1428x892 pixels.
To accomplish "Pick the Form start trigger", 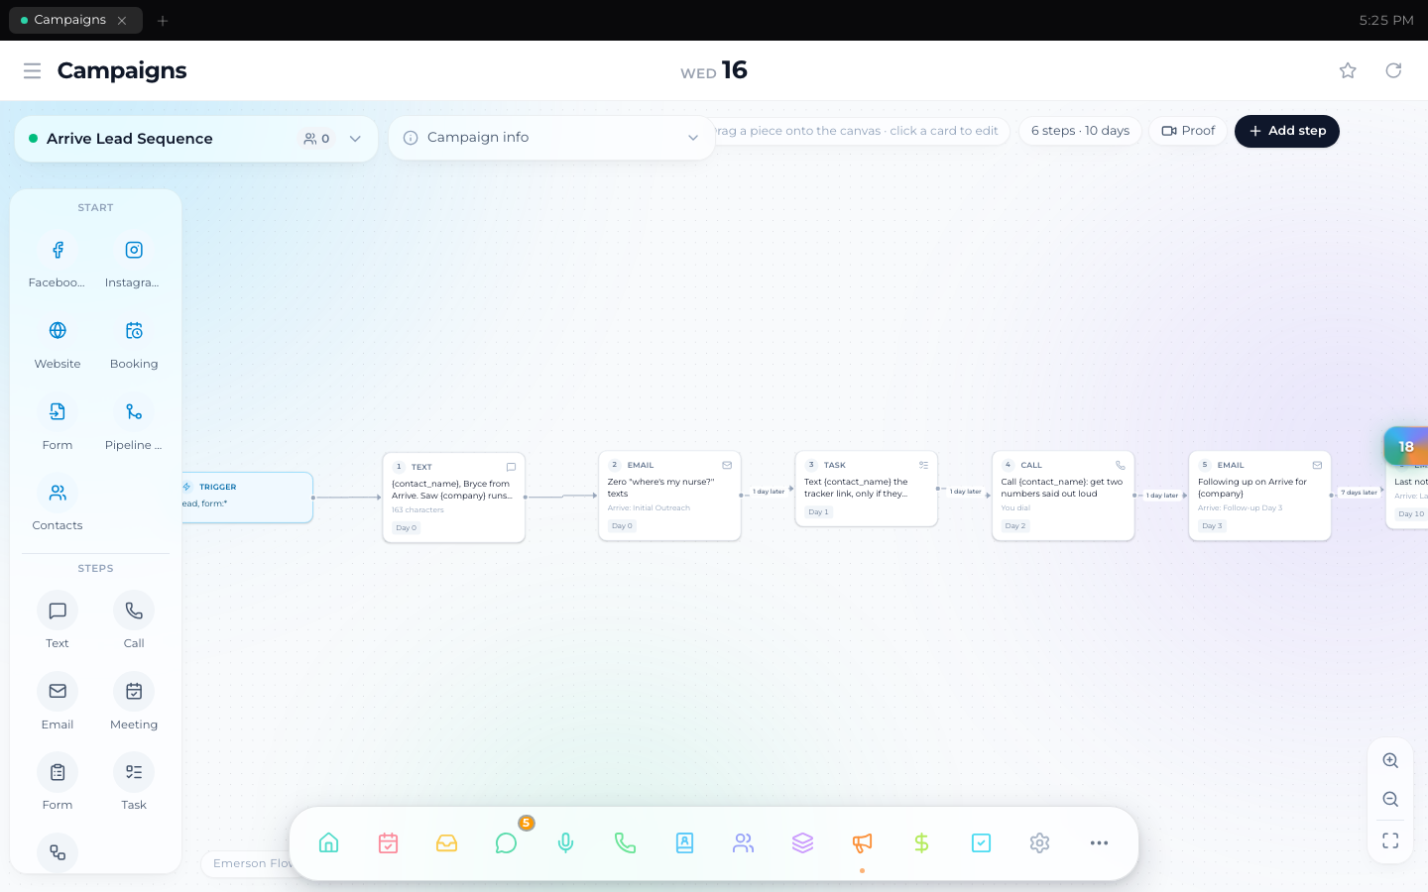I will pos(58,411).
